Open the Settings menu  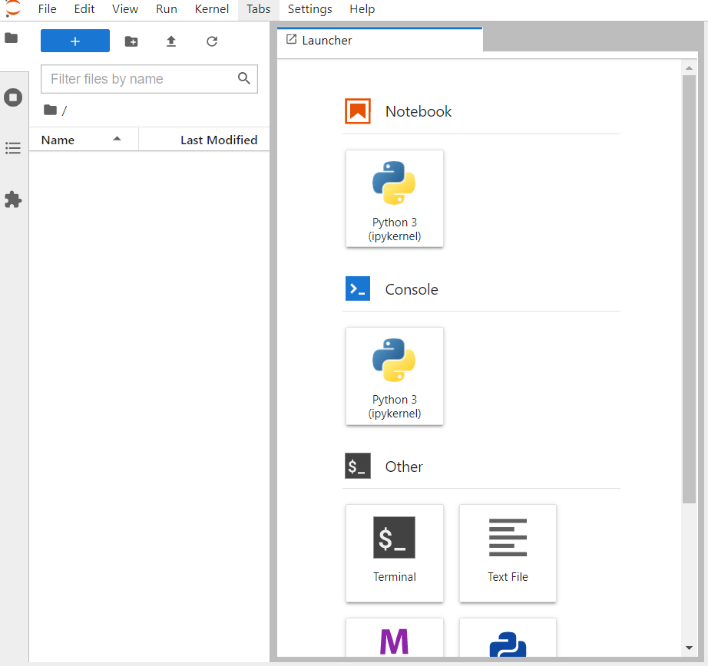[309, 9]
